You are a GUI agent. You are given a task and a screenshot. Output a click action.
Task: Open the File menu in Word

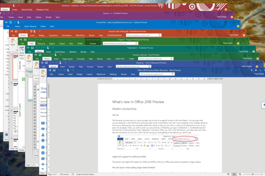(51, 74)
